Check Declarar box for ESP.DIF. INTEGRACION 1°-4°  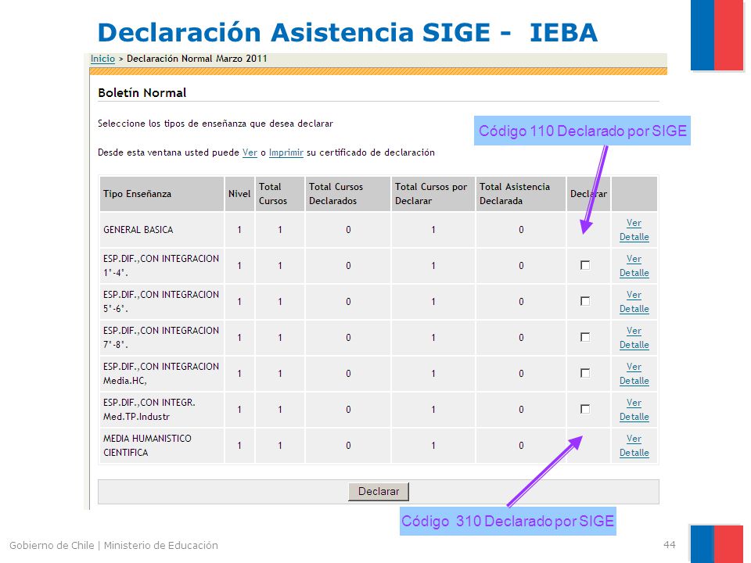click(x=585, y=265)
